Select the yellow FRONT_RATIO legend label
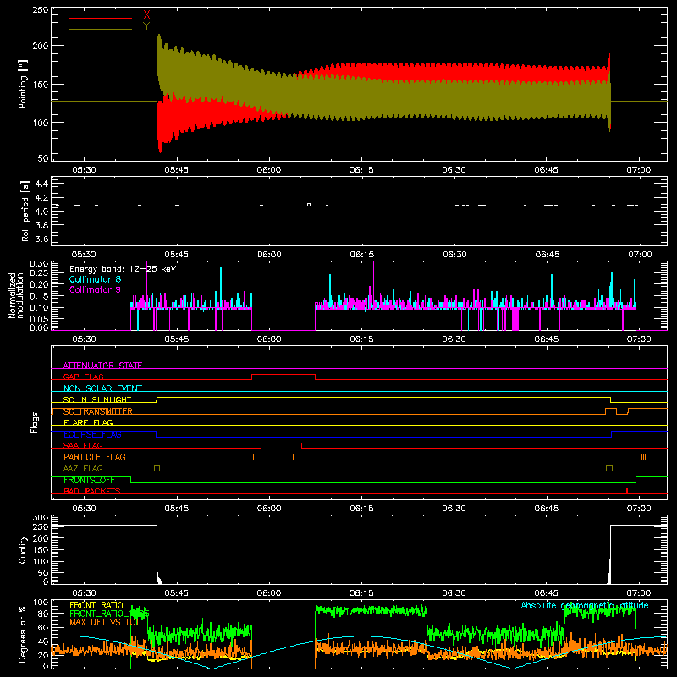The height and width of the screenshot is (677, 677). (x=96, y=605)
